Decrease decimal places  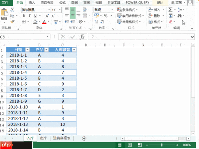(103, 22)
